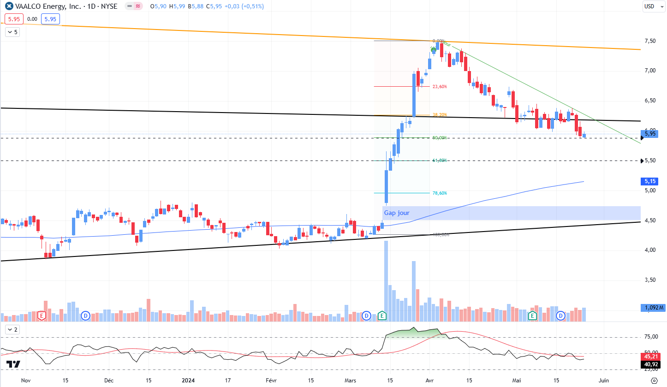Screen dimensions: 667x387
Task: Click the 50,00% Fibonacci level label
Action: click(x=440, y=138)
